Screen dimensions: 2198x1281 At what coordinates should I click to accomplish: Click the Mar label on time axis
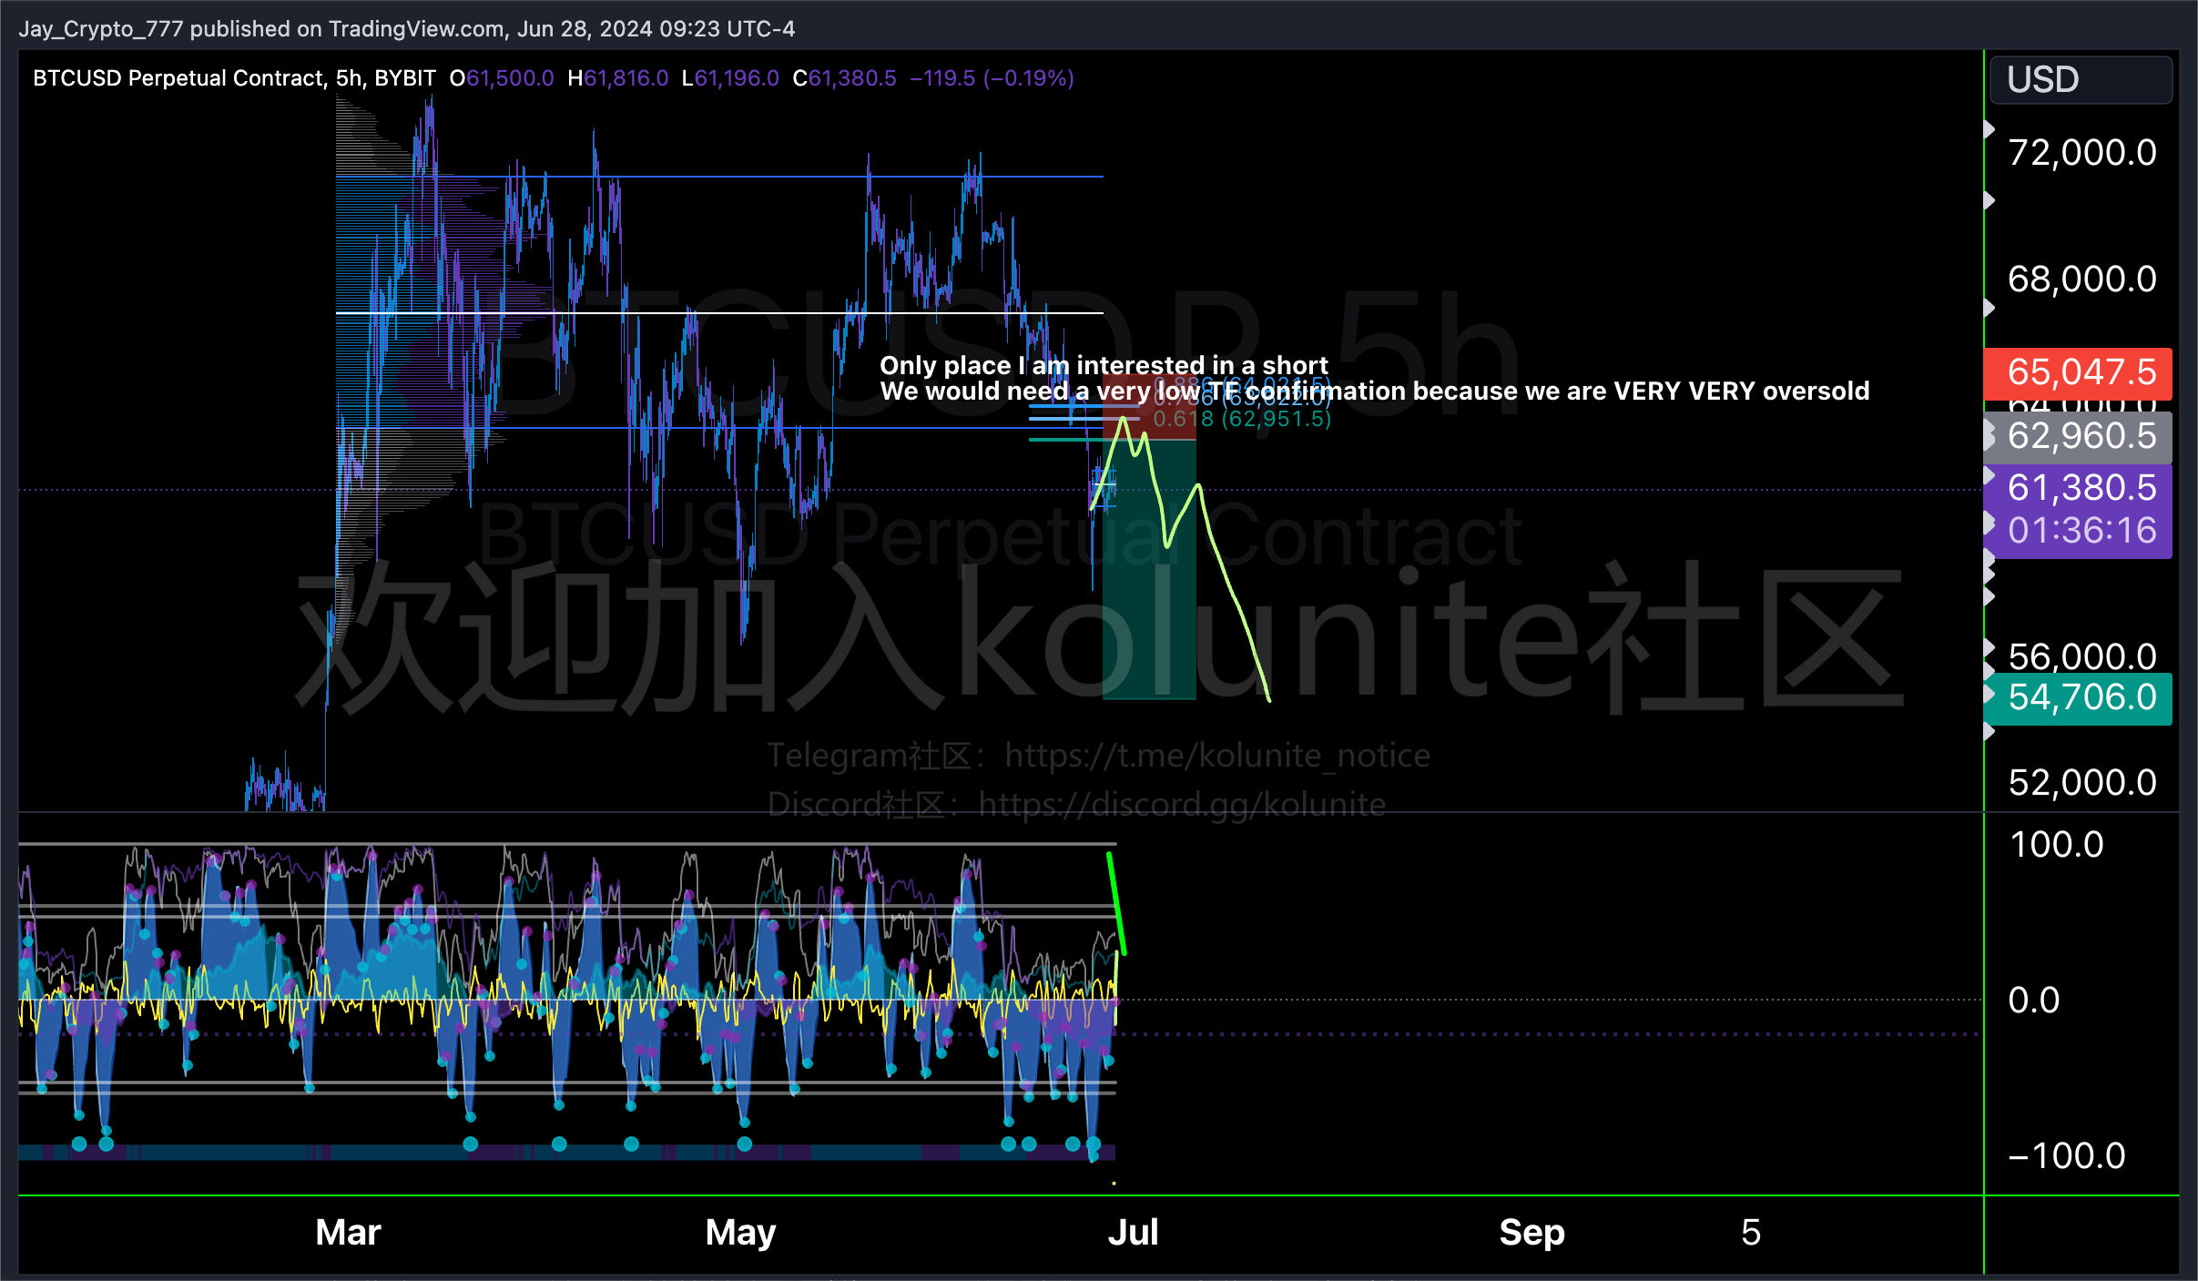pos(348,1233)
